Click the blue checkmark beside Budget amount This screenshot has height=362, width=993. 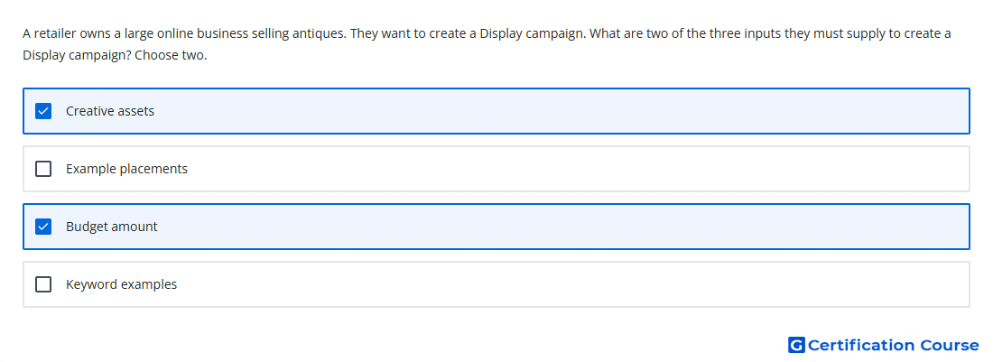(43, 227)
